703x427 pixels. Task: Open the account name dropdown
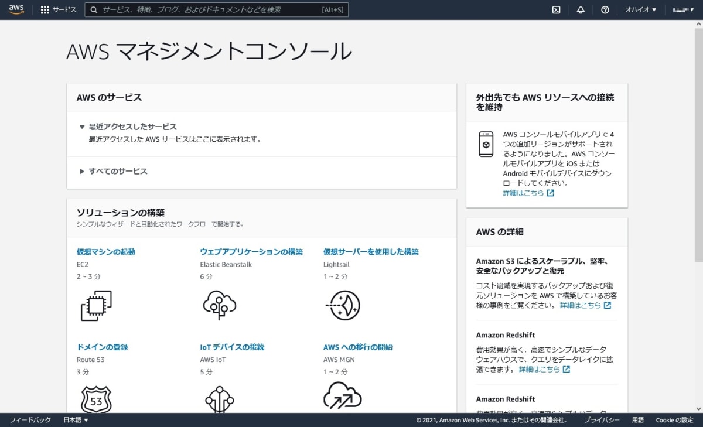coord(682,10)
